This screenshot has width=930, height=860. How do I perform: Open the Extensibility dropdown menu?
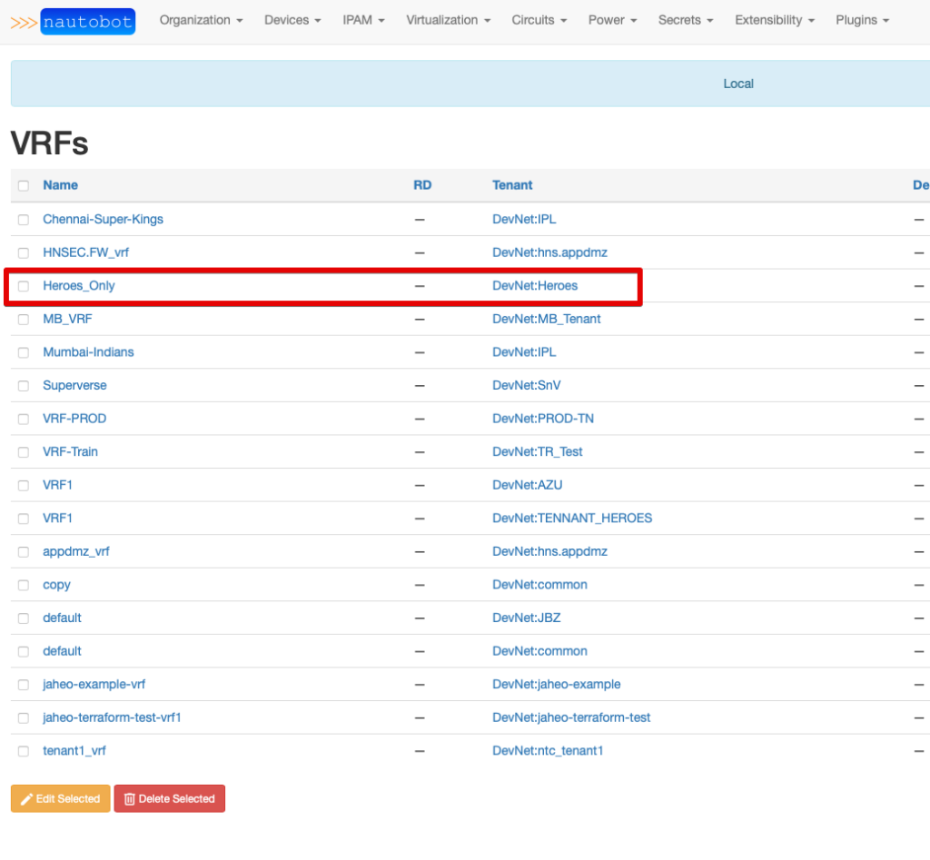[x=775, y=20]
